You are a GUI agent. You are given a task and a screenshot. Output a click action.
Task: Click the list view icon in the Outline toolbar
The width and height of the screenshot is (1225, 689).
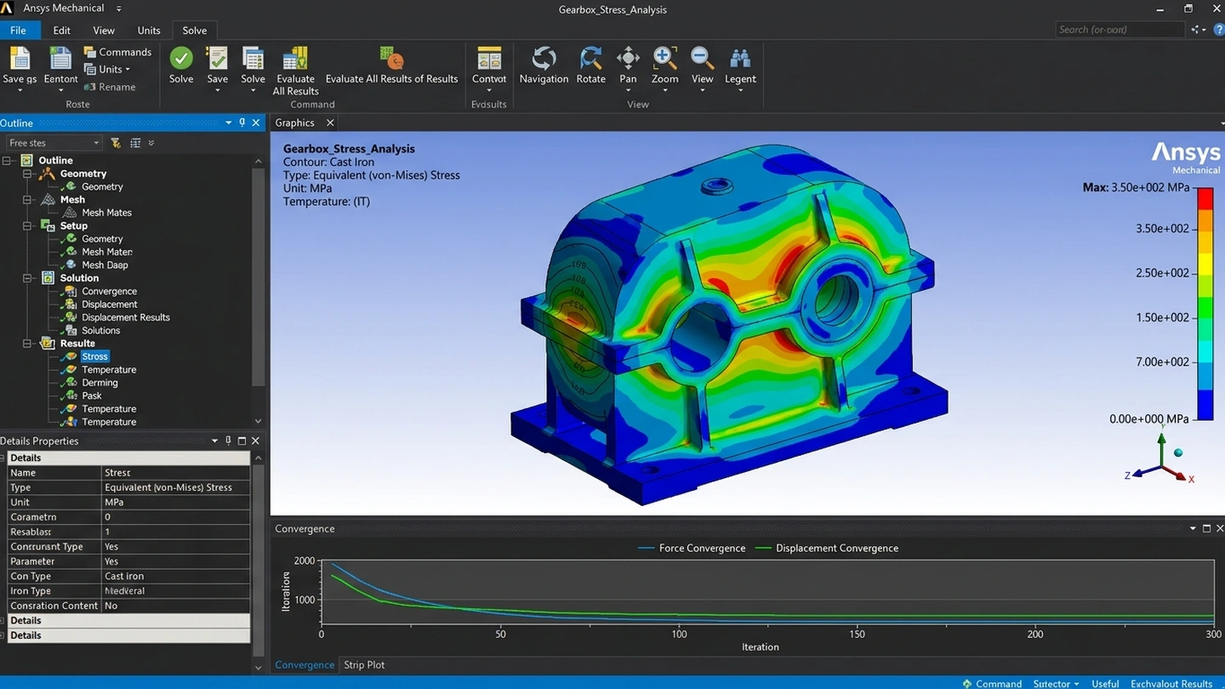135,143
